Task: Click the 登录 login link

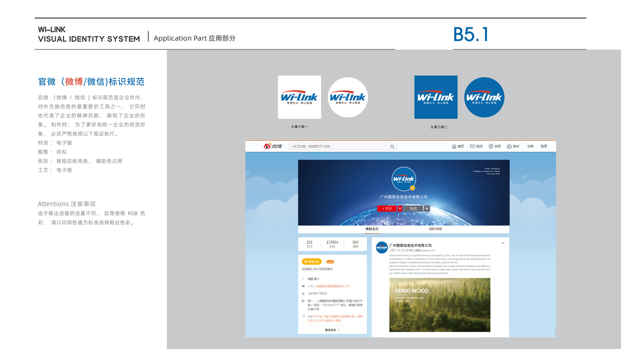Action: point(544,146)
